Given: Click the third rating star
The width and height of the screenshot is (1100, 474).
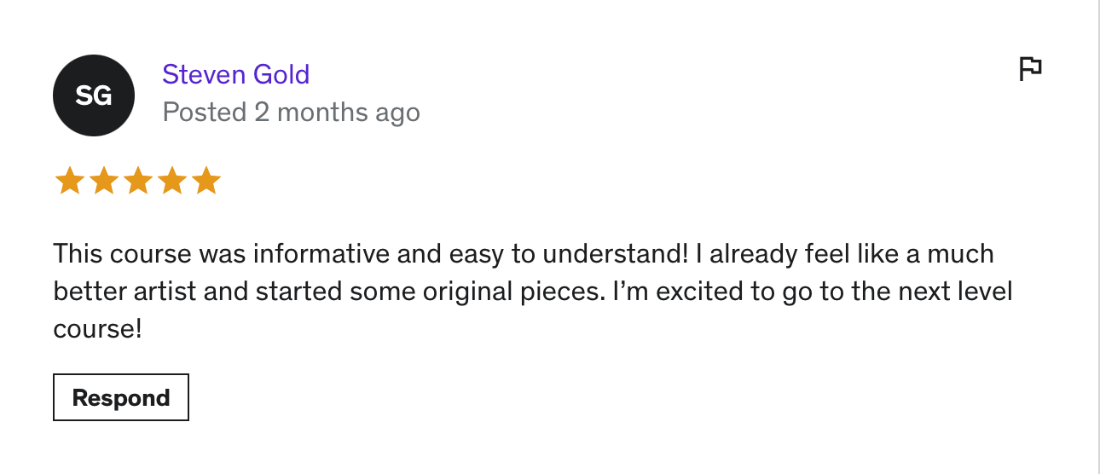Looking at the screenshot, I should pyautogui.click(x=137, y=181).
